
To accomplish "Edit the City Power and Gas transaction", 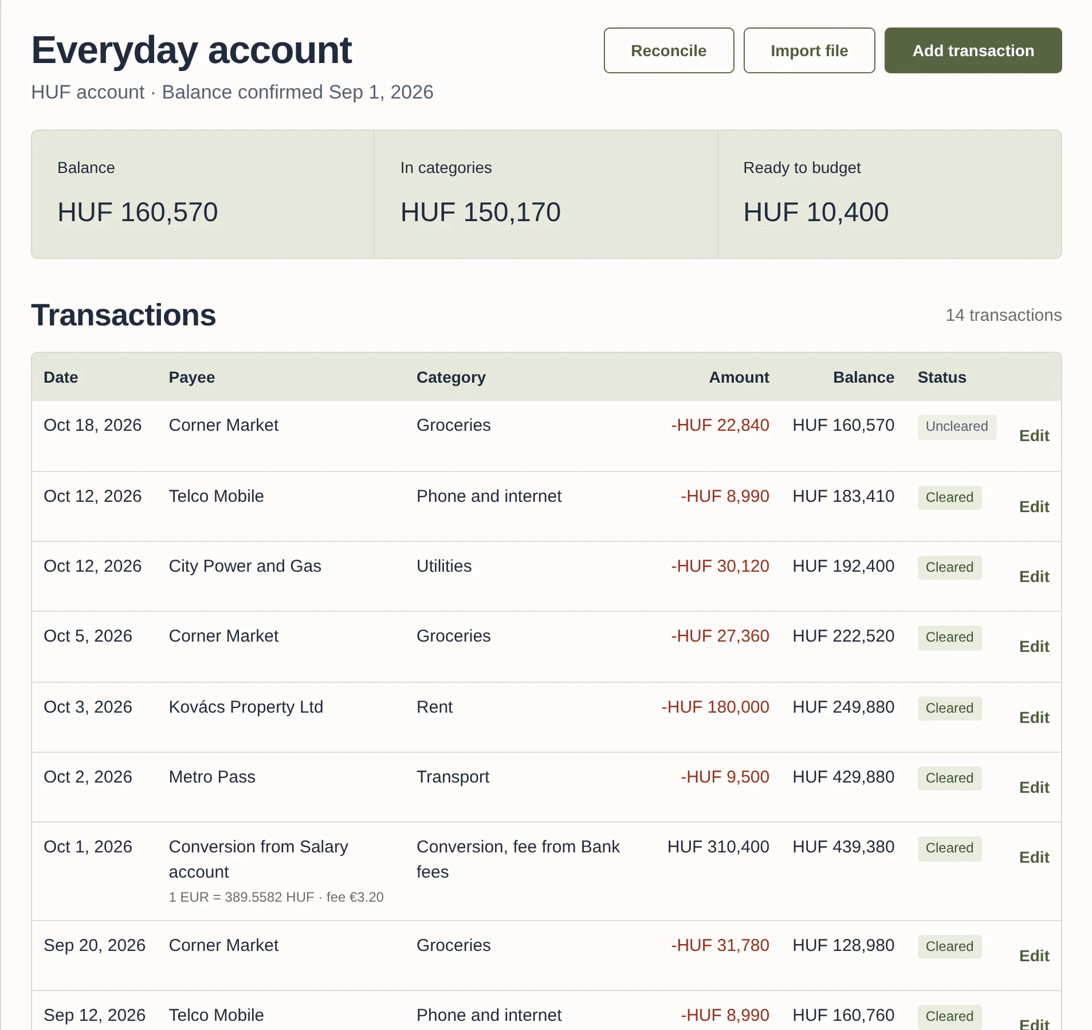I will click(1034, 577).
